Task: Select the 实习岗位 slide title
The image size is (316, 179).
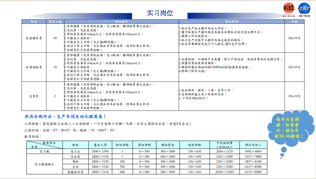Action: click(160, 13)
